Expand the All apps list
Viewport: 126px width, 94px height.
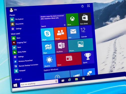(x=18, y=79)
